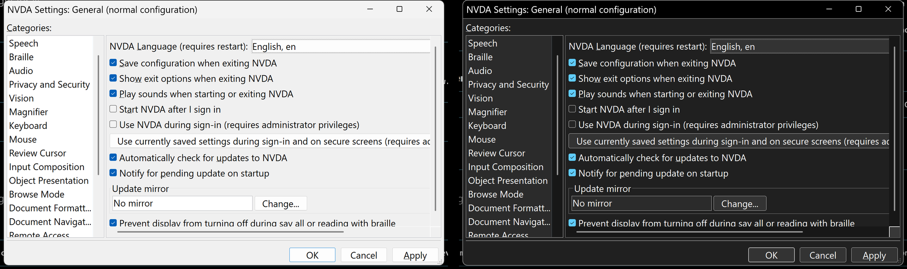
Task: Open NVDA Language combo box in dark window
Action: tap(800, 46)
